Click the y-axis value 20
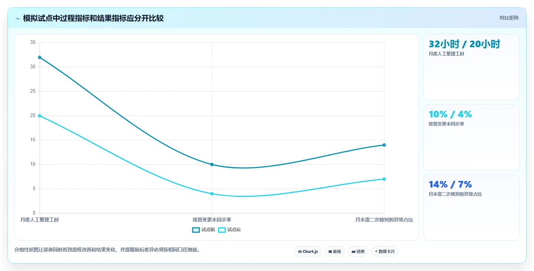The height and width of the screenshot is (271, 534). [x=33, y=116]
